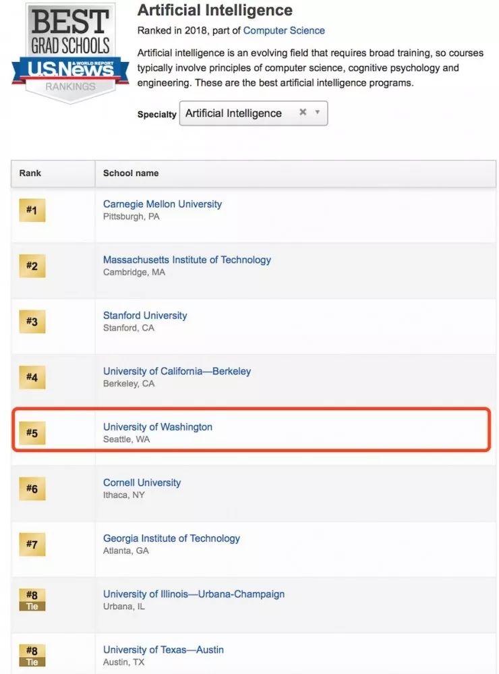Open the Computer Science link

[284, 30]
